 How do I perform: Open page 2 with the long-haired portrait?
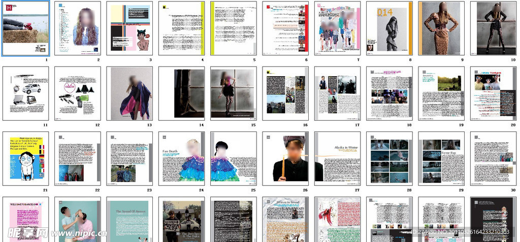tap(78, 28)
